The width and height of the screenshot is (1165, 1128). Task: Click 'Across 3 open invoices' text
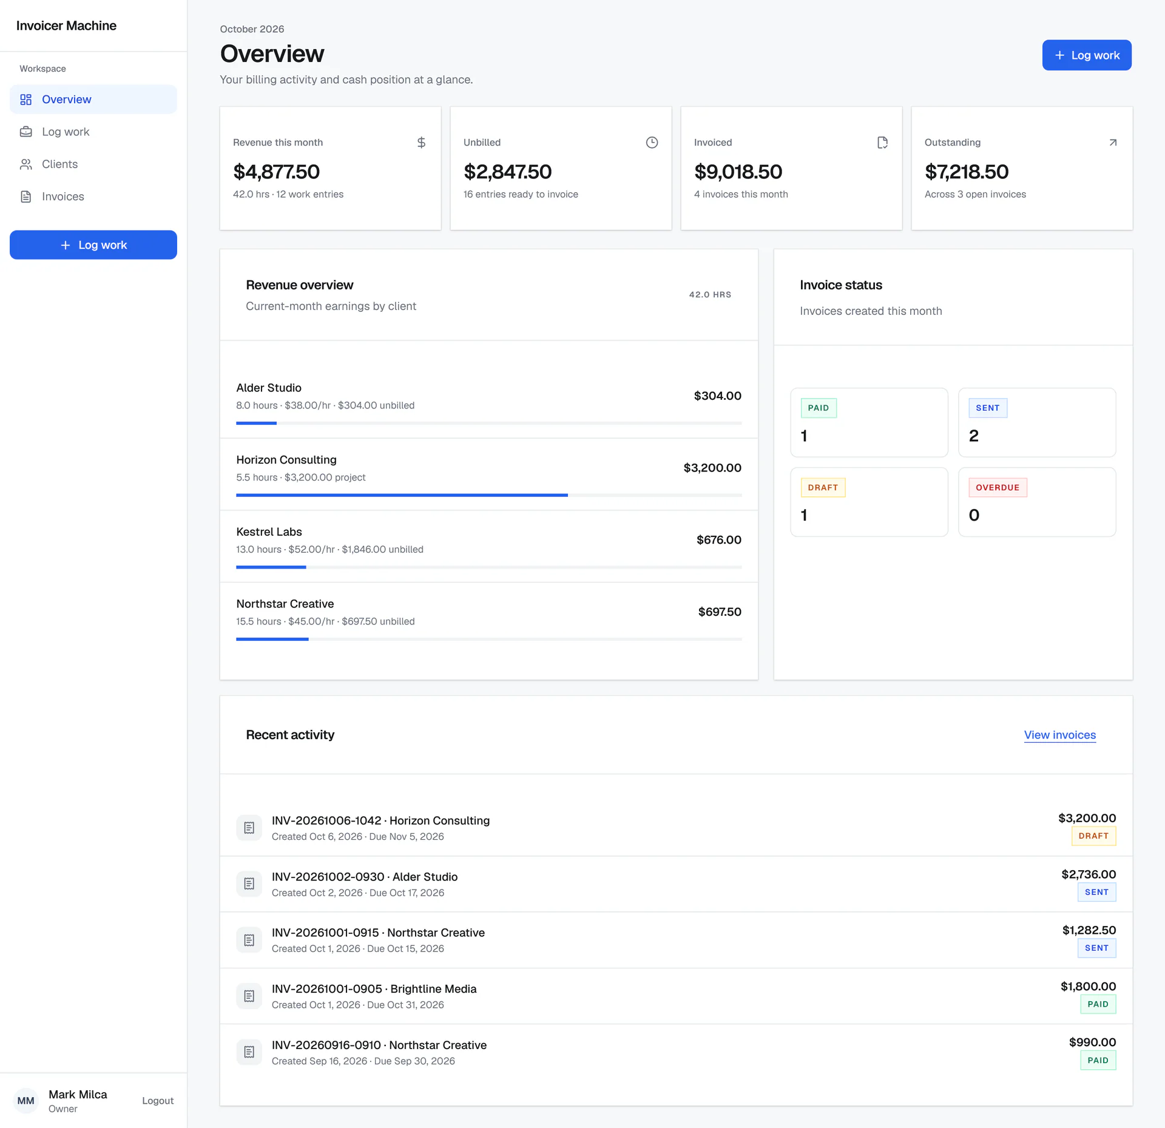(975, 194)
